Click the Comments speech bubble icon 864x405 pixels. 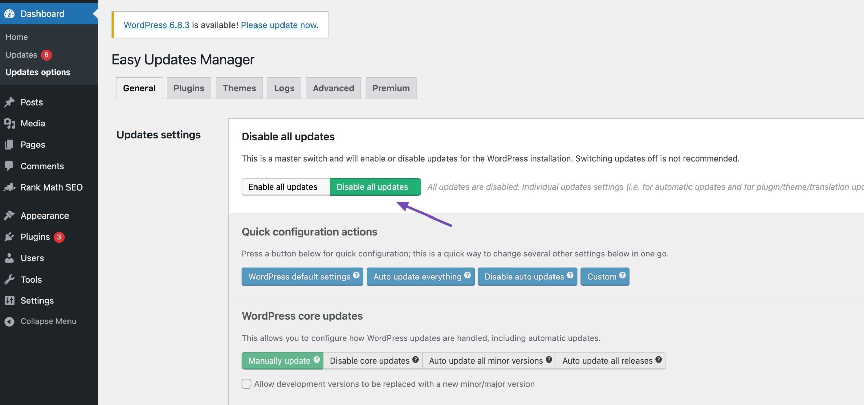click(9, 166)
